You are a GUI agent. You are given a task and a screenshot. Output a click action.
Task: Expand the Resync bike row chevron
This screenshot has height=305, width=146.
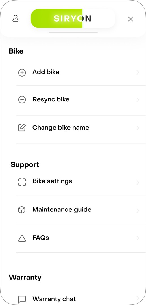pyautogui.click(x=138, y=100)
